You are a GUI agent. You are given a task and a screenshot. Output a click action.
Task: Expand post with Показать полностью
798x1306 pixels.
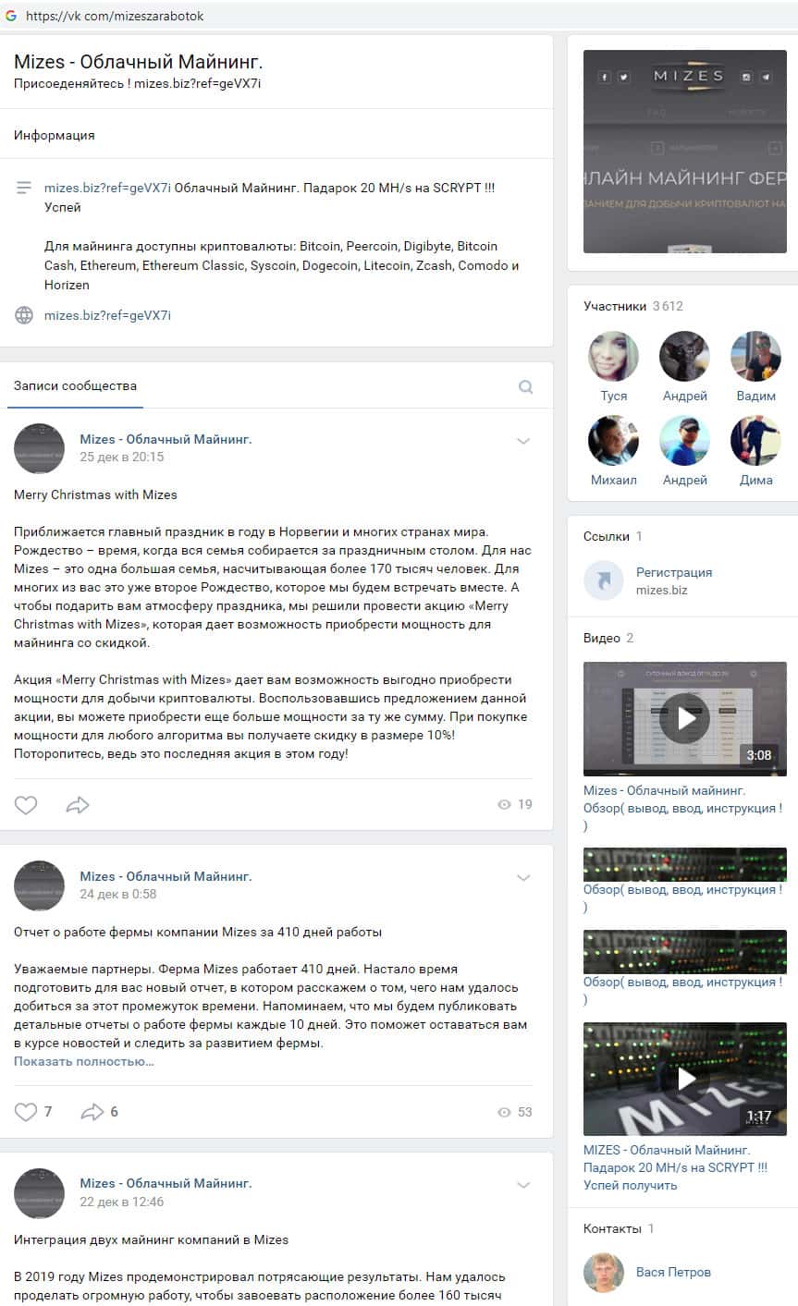tap(84, 1061)
